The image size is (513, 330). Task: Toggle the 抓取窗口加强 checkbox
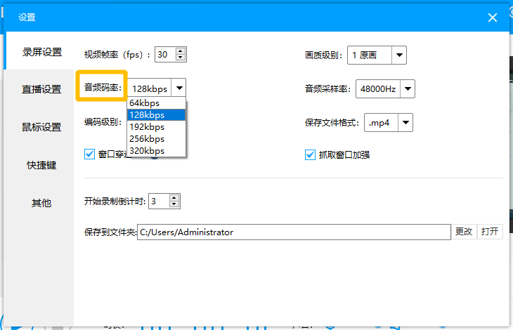point(310,155)
